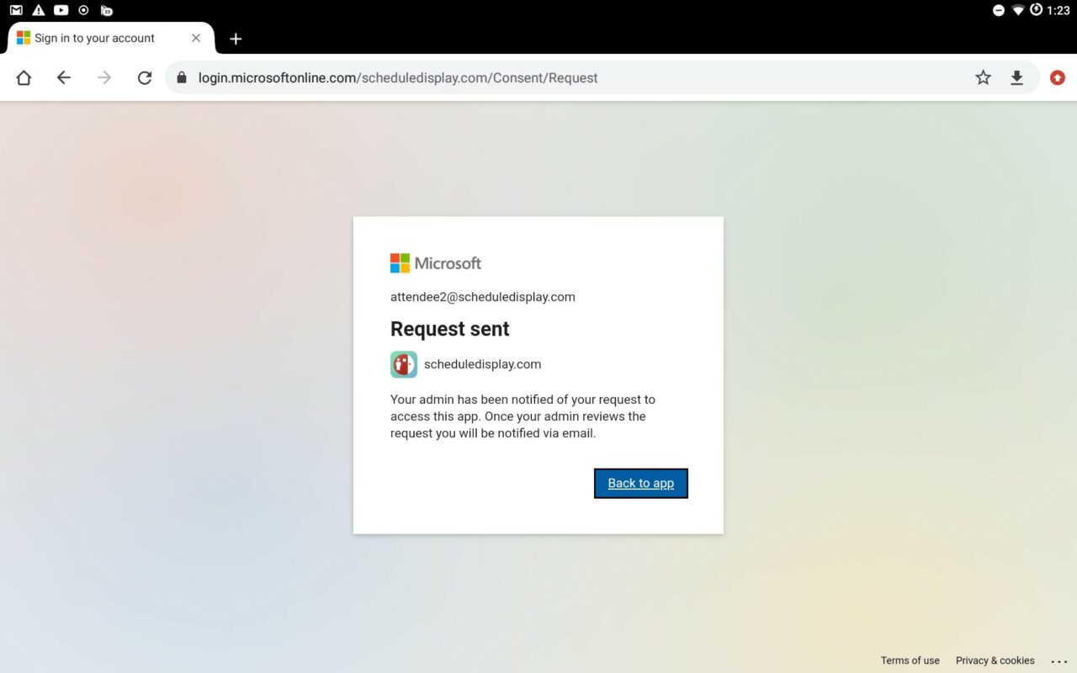
Task: Open the Terms of use link
Action: point(910,660)
